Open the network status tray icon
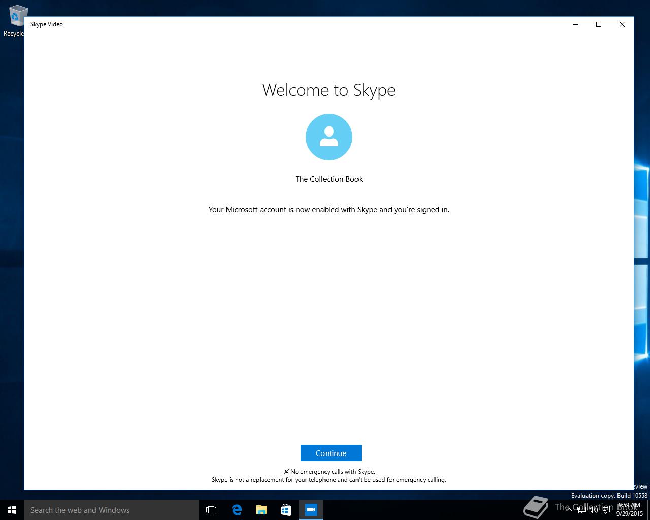The height and width of the screenshot is (520, 650). point(581,510)
